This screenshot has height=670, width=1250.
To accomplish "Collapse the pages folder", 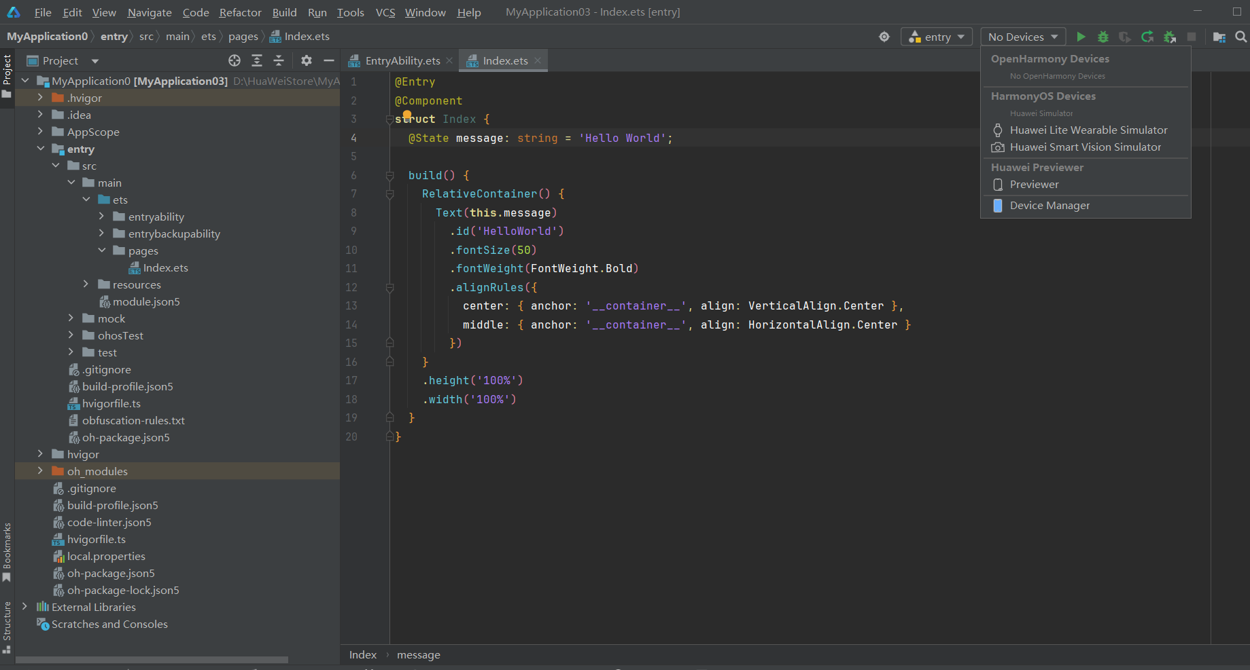I will [101, 250].
